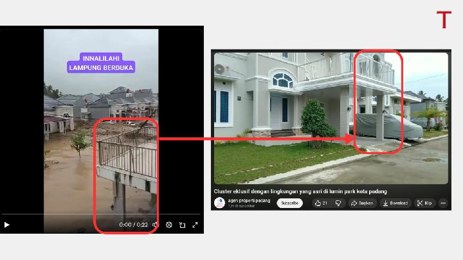The image size is (463, 260).
Task: Click the red T logo
Action: click(x=444, y=20)
